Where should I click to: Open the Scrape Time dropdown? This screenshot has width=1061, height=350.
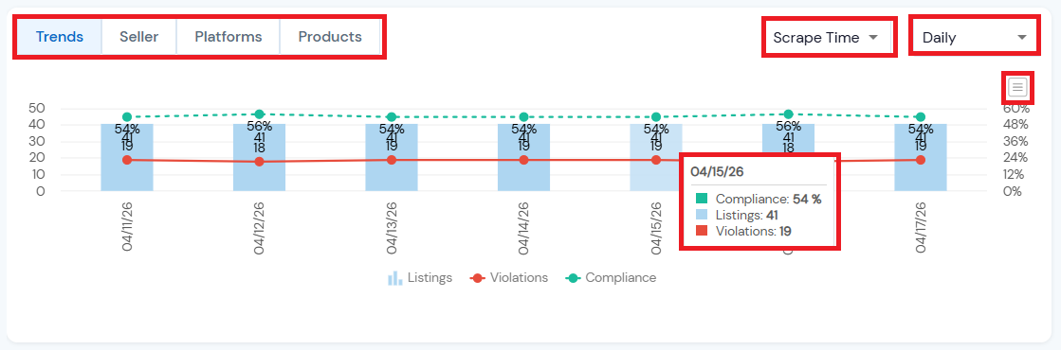[829, 37]
